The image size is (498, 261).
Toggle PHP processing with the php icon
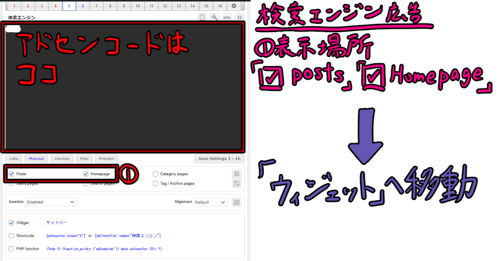coord(227,17)
